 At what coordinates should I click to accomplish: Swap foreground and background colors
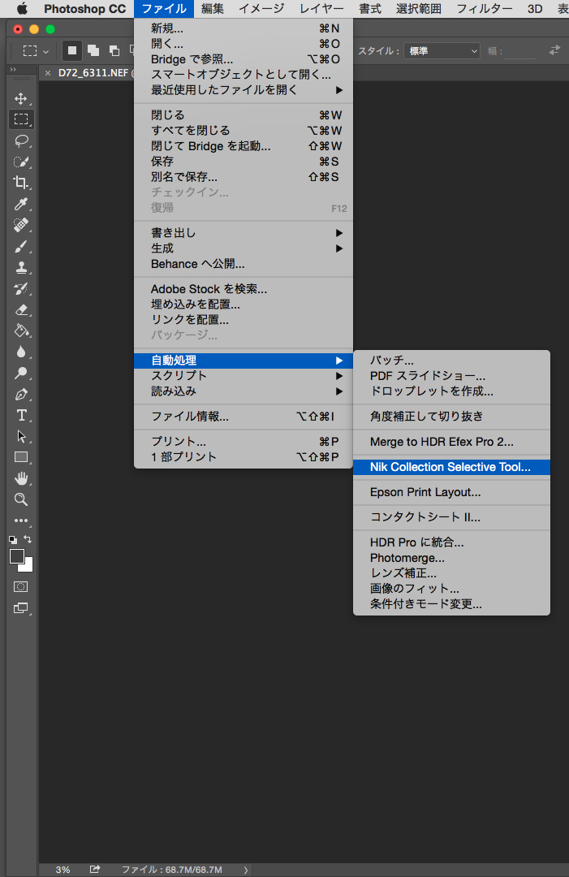click(28, 540)
